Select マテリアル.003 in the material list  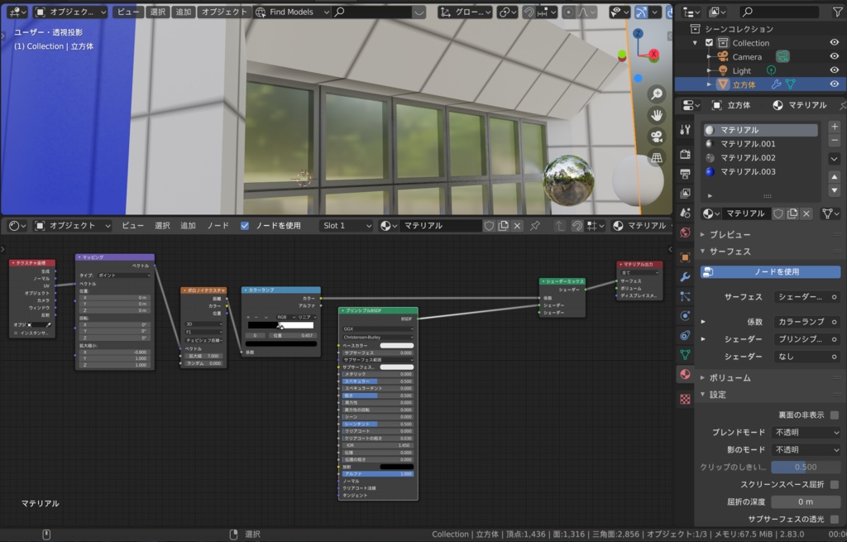coord(748,171)
